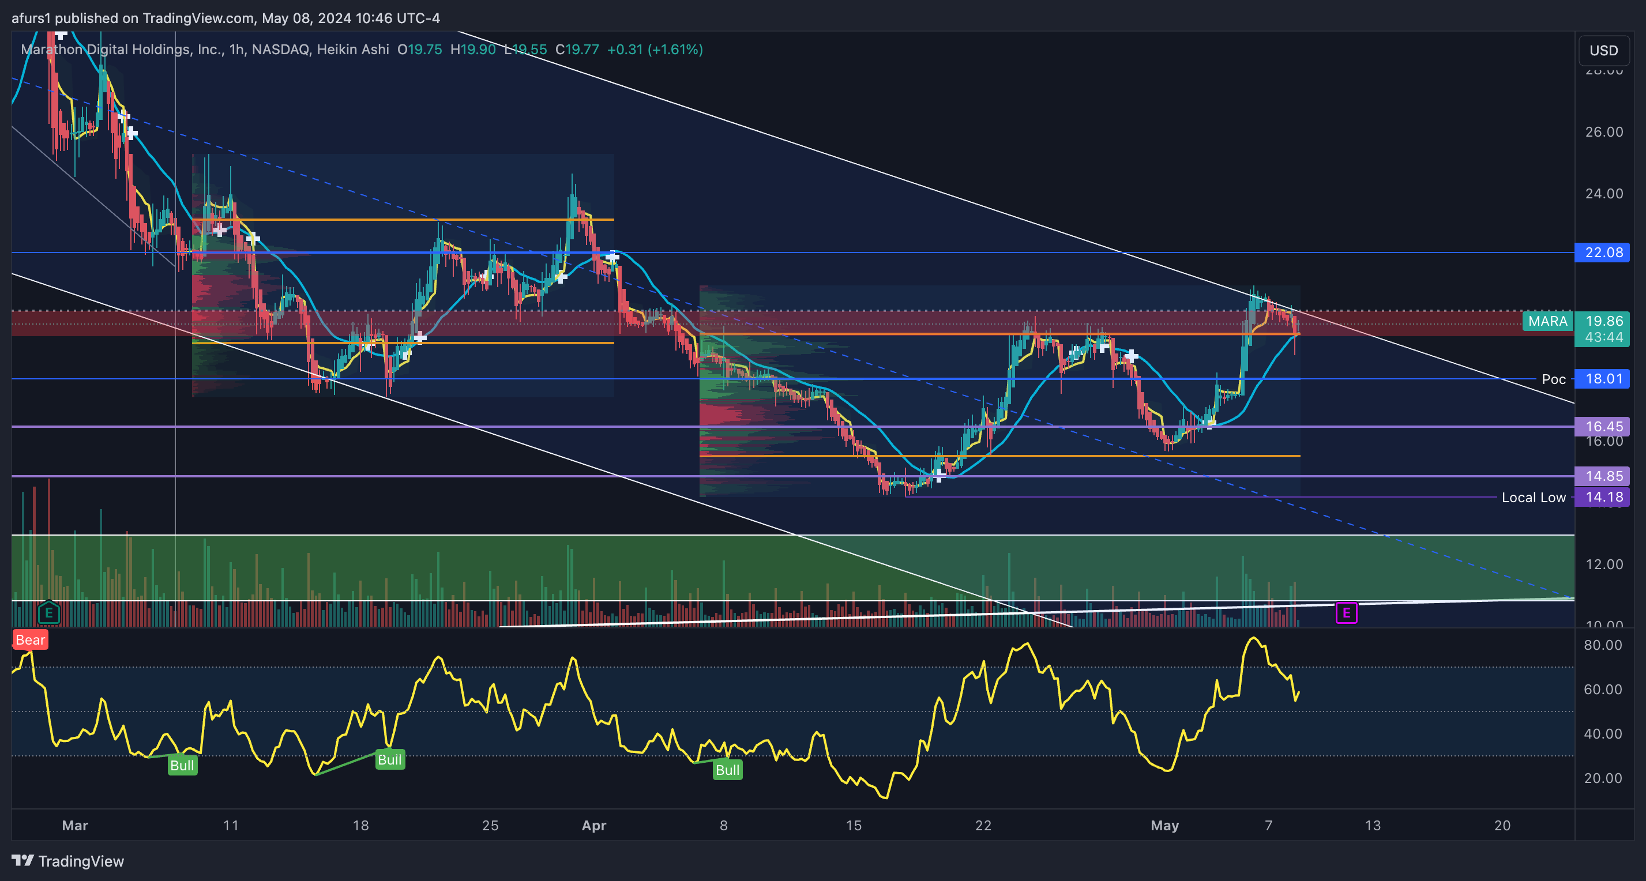Click the 43:44 candle countdown timer
The height and width of the screenshot is (881, 1646).
coord(1603,337)
